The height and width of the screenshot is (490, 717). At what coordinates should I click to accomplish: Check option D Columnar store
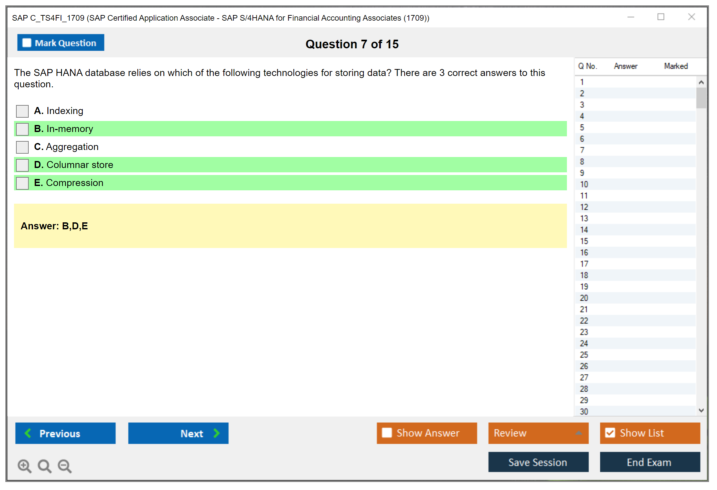point(22,165)
